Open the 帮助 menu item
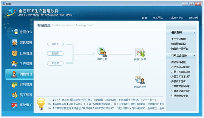The image size is (204, 118). pos(144,18)
